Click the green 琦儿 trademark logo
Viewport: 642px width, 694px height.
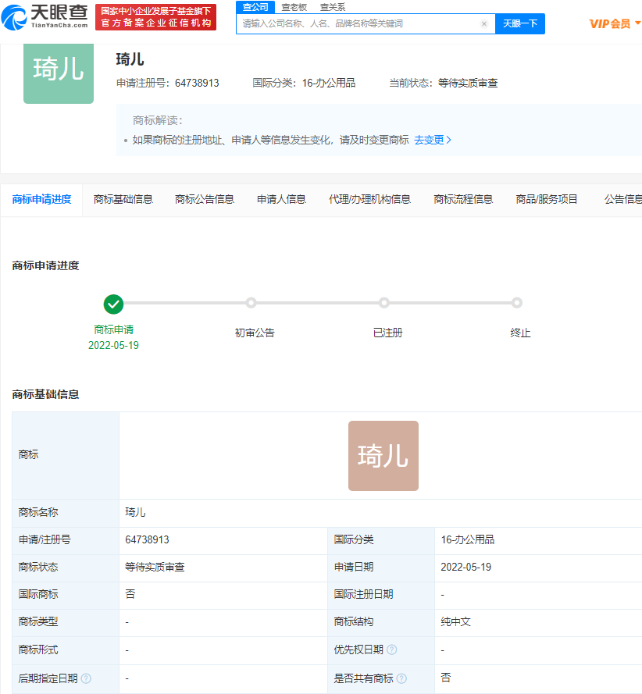59,70
